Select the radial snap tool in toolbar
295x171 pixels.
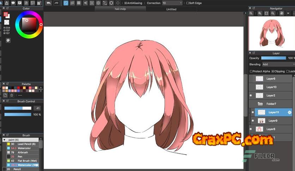[x=92, y=3]
